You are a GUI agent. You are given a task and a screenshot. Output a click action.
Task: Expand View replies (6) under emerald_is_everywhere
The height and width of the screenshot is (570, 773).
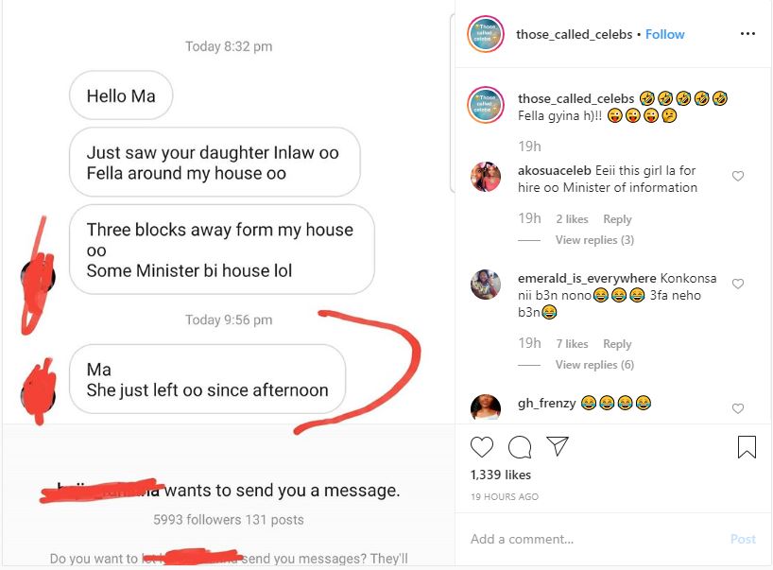click(x=594, y=365)
